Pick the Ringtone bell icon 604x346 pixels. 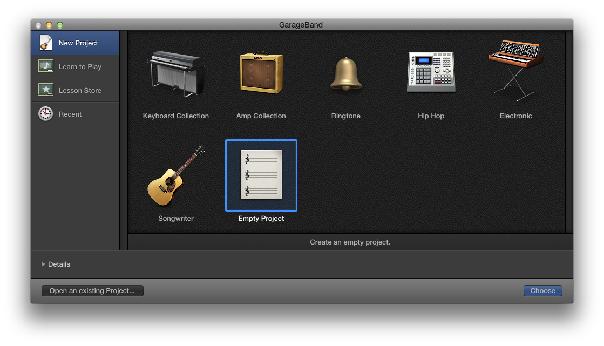coord(346,74)
